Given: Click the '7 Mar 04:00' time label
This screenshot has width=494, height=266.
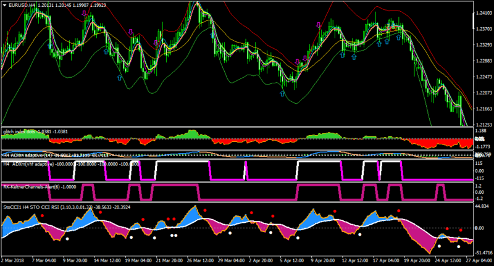Looking at the screenshot, I should [44, 260].
